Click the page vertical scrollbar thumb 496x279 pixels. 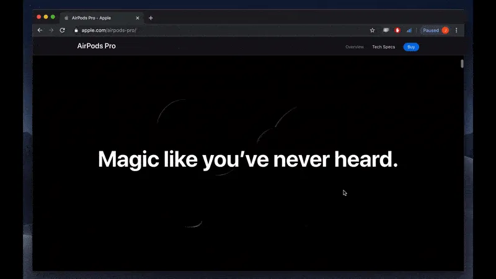[462, 64]
